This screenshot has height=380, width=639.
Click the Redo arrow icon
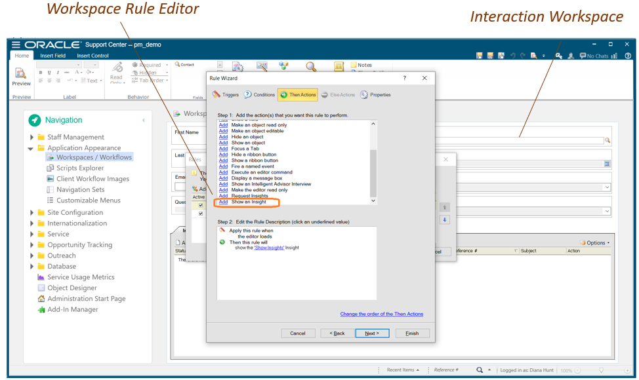(522, 56)
